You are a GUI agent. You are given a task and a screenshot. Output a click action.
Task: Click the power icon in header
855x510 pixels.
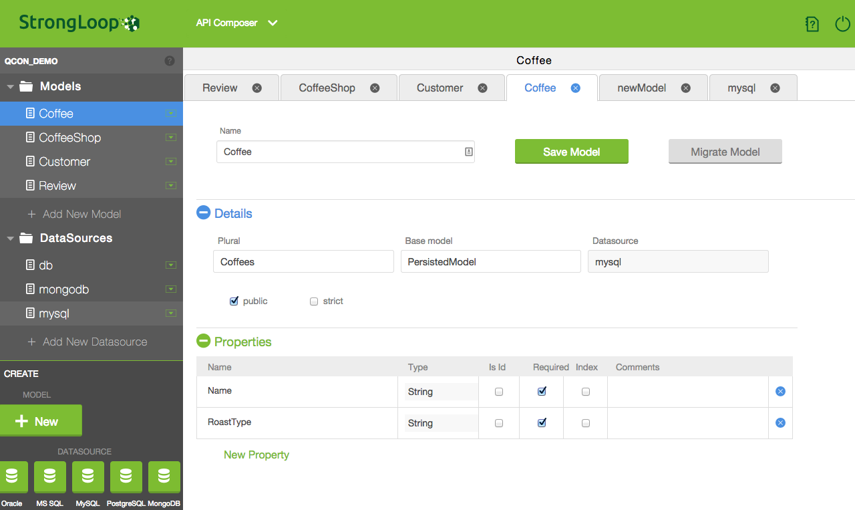click(843, 24)
